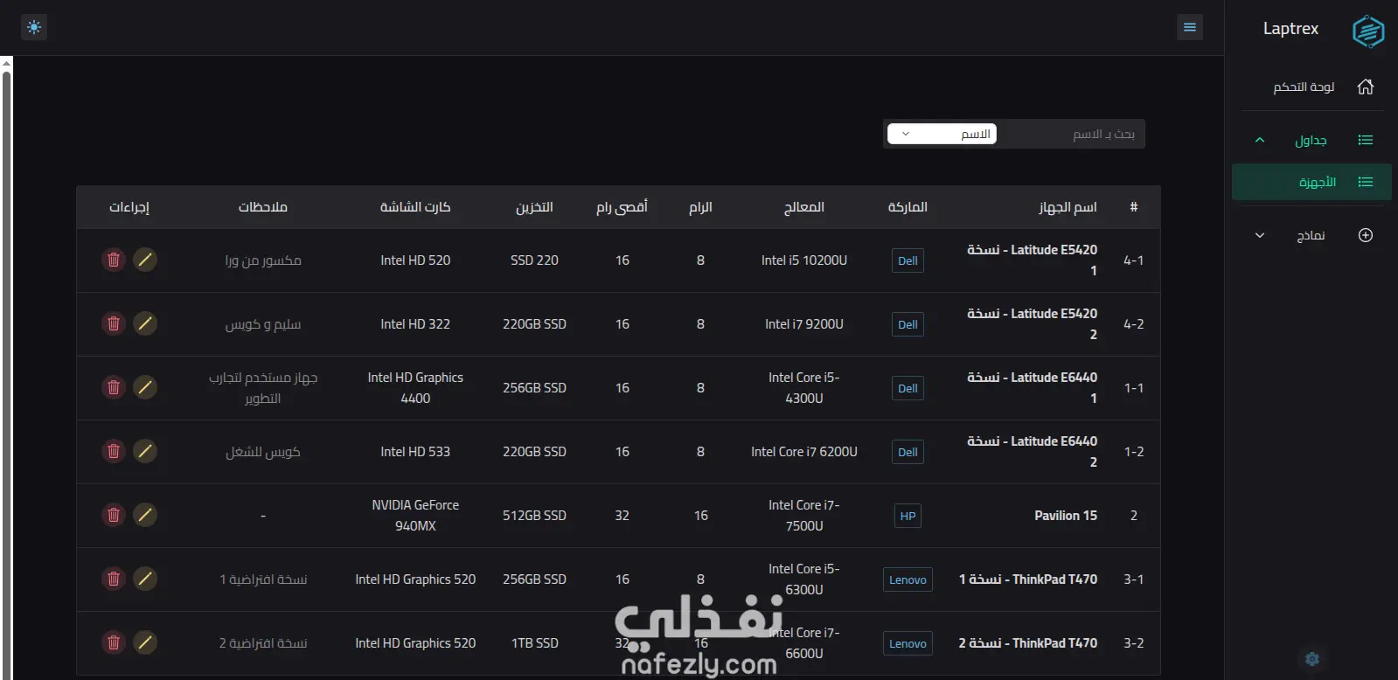
Task: Click the التخزين column header
Action: [534, 207]
